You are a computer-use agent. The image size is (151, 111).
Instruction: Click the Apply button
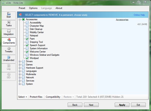pos(122,105)
